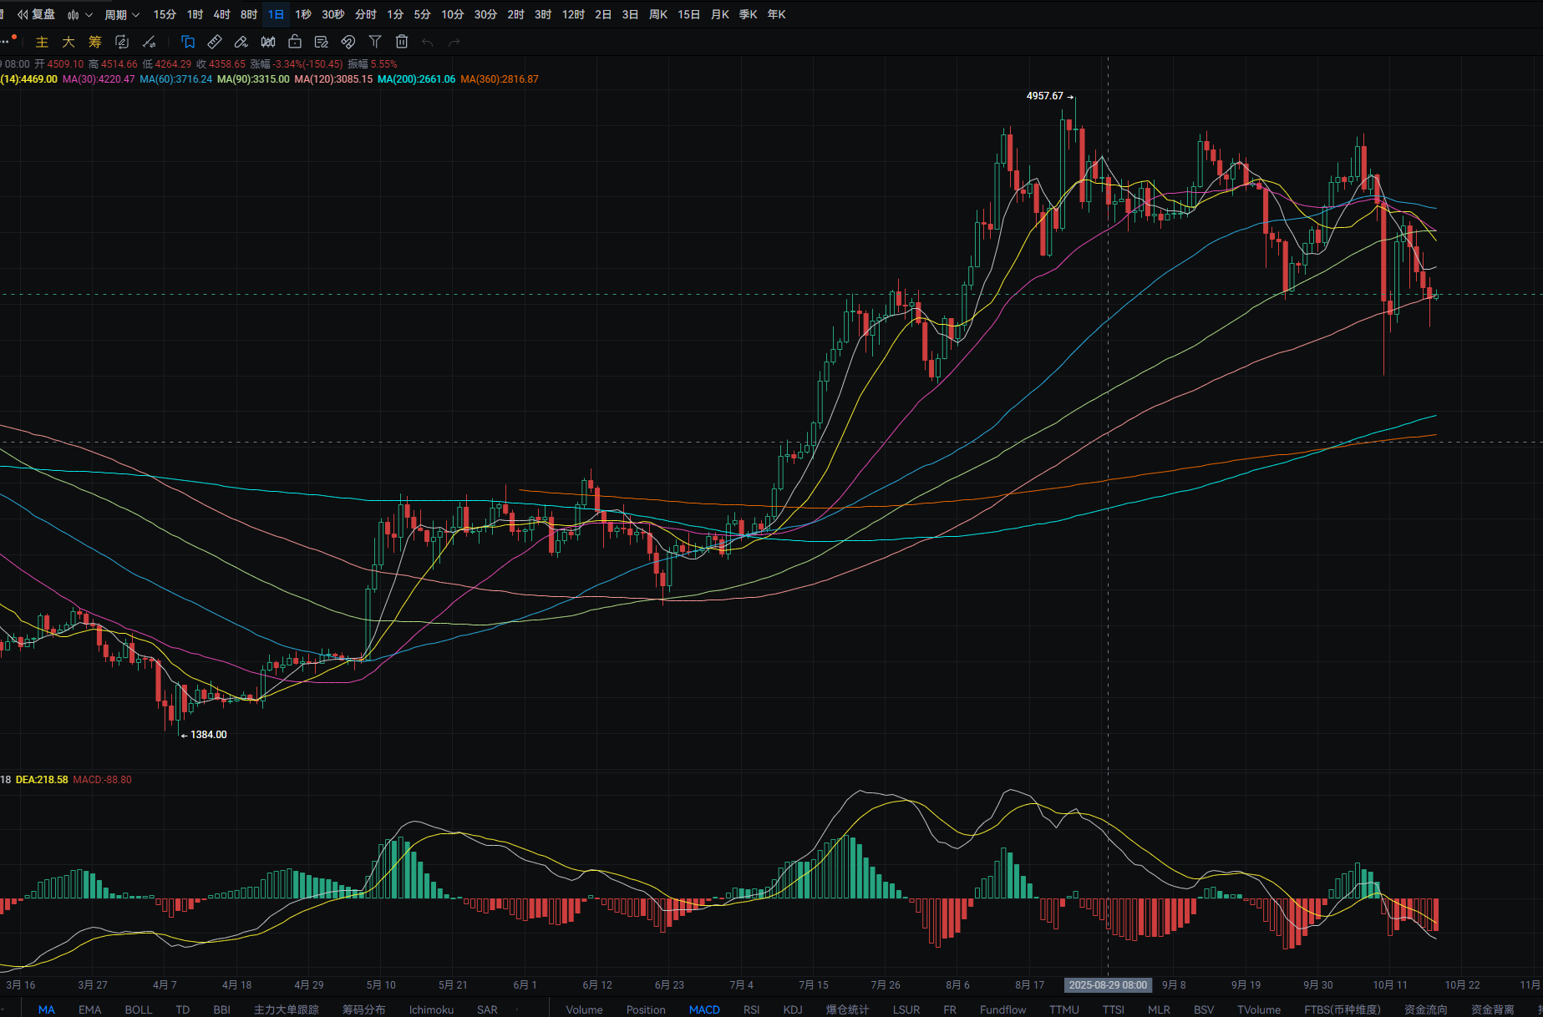Click the lock drawings icon

click(295, 42)
